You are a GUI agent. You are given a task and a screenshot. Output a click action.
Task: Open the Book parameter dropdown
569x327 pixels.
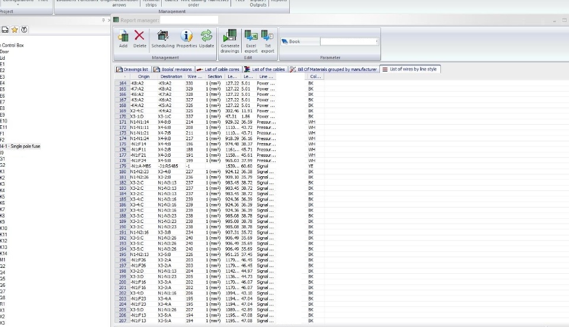(376, 41)
